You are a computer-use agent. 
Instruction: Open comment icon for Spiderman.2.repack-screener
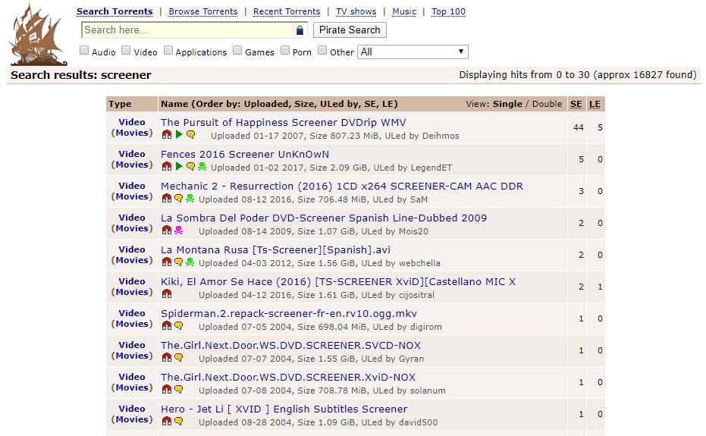click(179, 325)
